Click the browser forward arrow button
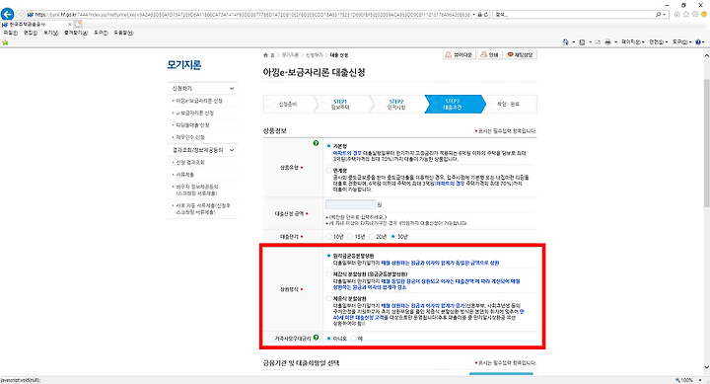The width and height of the screenshot is (710, 384). [x=21, y=15]
